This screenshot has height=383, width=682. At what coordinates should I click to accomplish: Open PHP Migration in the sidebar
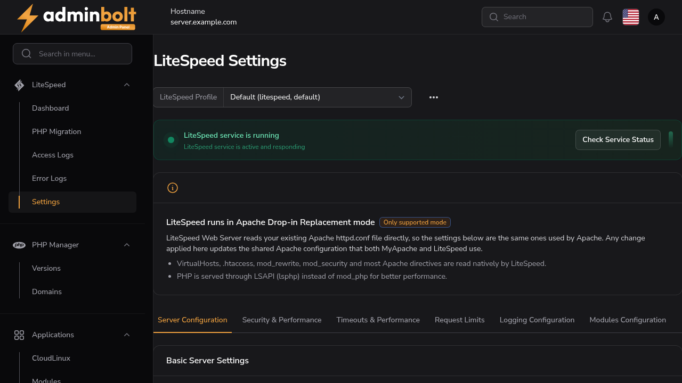[x=72, y=132]
